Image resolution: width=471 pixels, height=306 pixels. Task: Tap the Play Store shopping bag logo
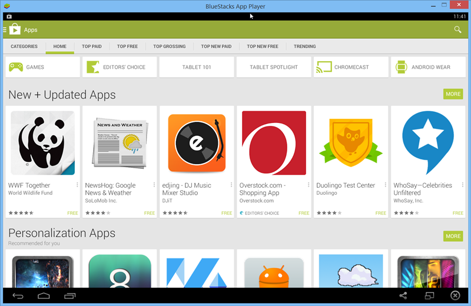[x=15, y=29]
